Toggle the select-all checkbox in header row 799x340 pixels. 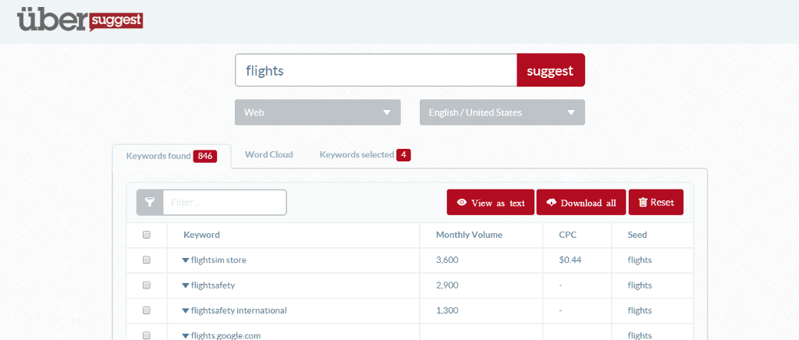[x=147, y=236]
